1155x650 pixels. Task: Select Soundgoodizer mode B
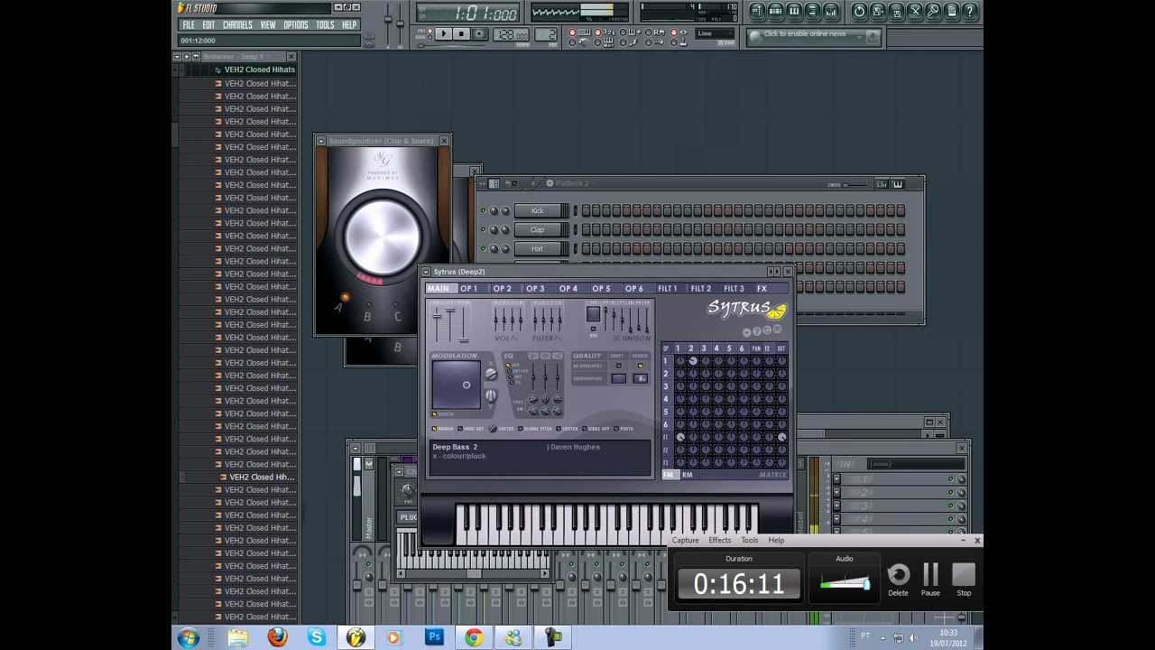367,316
